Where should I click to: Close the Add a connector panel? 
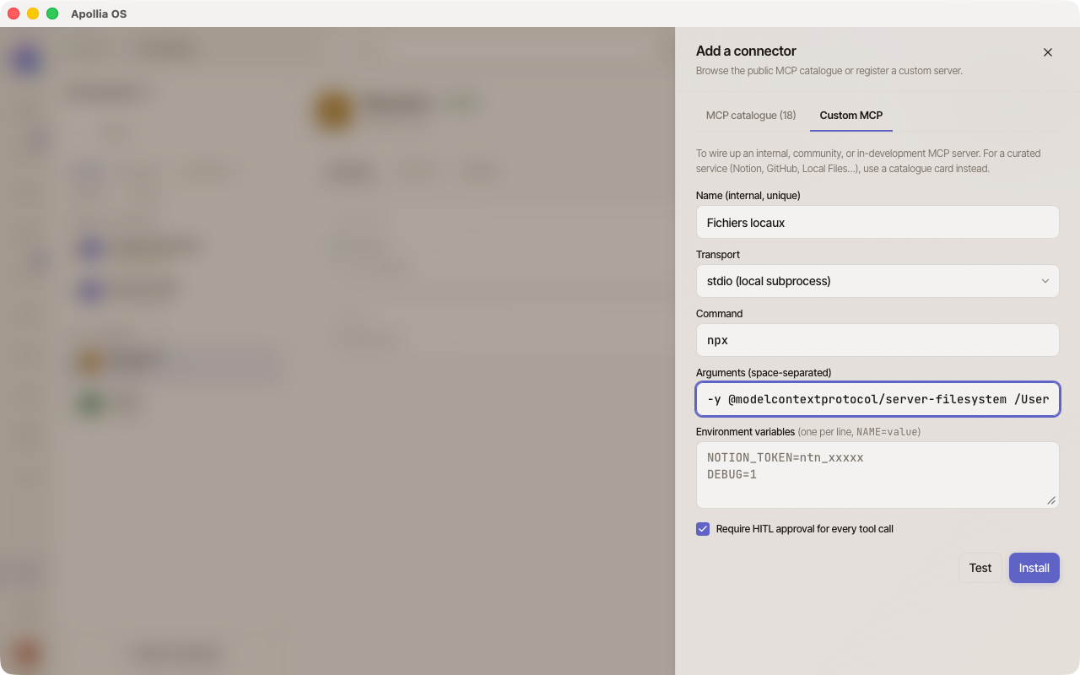(1048, 52)
